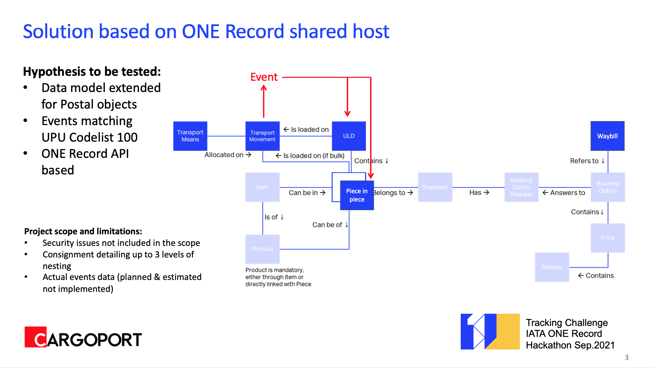Select the Waybill box
The width and height of the screenshot is (654, 368).
[x=607, y=136]
